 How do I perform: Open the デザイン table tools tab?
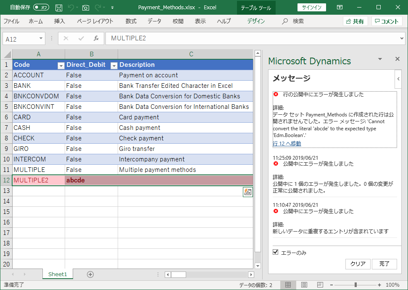pos(256,21)
